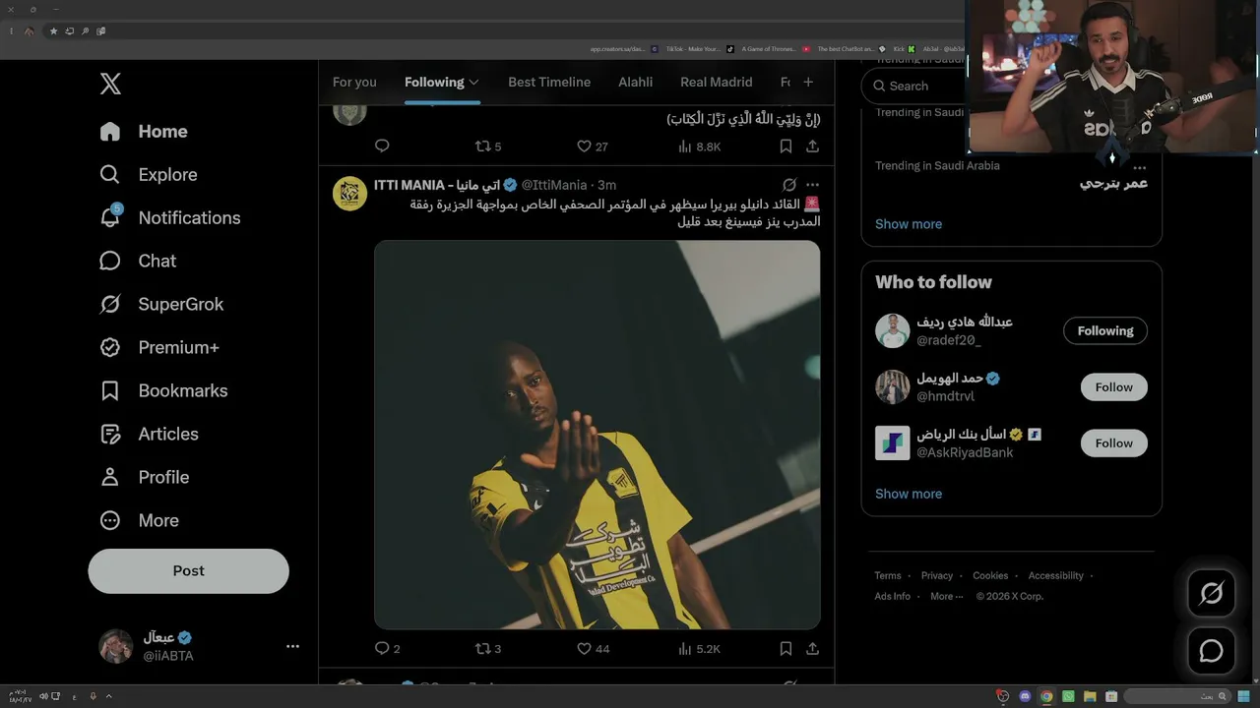
Task: Open the More menu in the sidebar
Action: (x=139, y=520)
